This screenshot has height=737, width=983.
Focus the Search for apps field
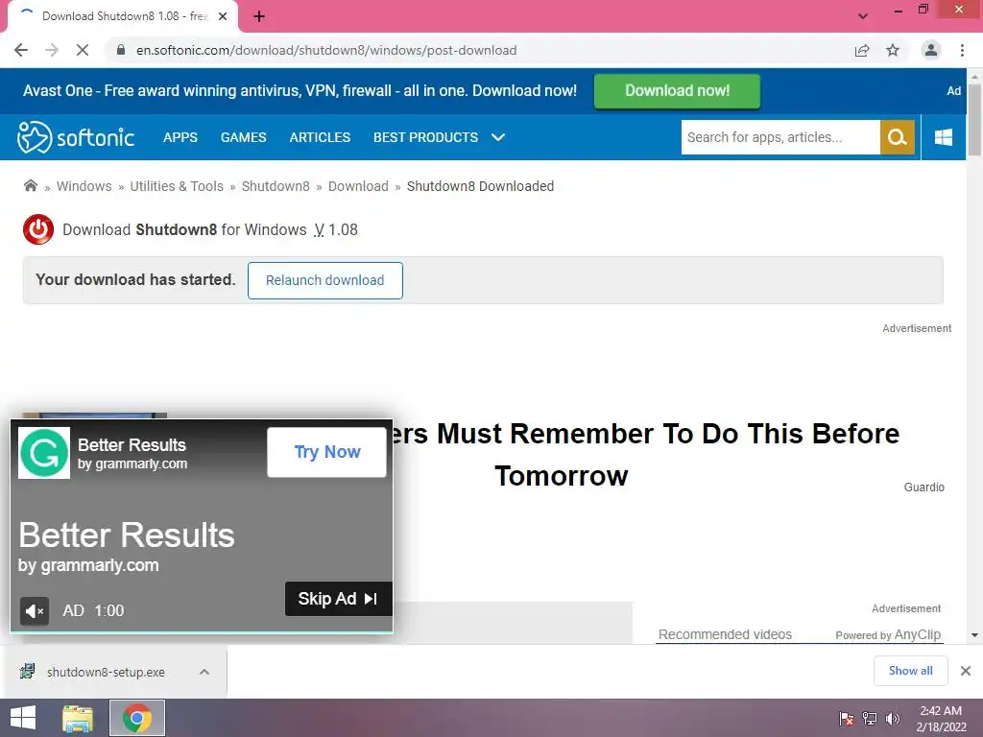pos(780,137)
